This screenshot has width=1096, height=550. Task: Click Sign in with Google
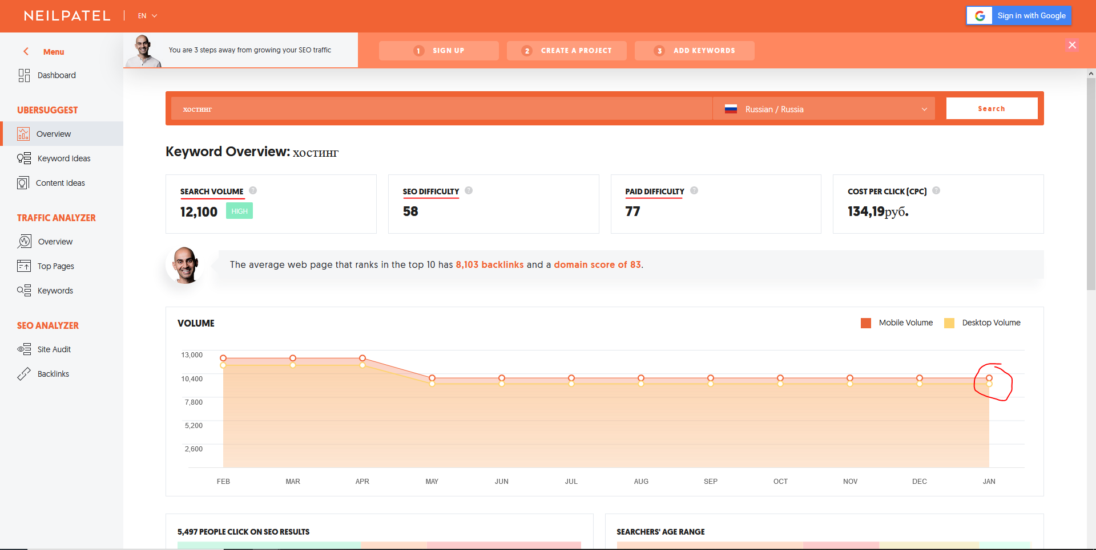click(1019, 16)
